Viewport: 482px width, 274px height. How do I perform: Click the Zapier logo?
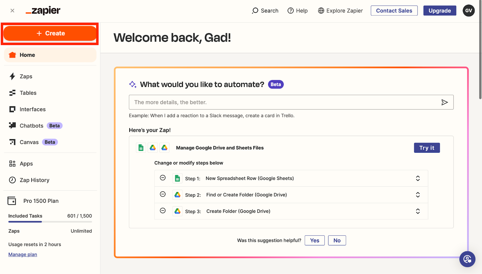(x=43, y=11)
